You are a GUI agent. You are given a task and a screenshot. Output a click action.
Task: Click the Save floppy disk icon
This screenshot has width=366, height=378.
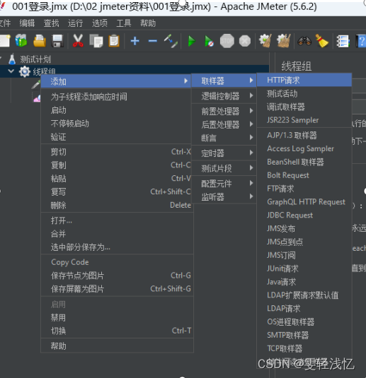[57, 41]
